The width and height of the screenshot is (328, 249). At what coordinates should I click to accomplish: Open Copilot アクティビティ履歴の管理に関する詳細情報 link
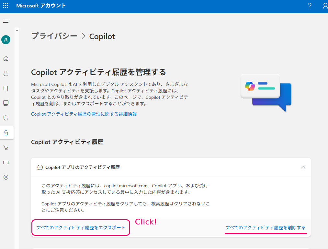tap(84, 114)
